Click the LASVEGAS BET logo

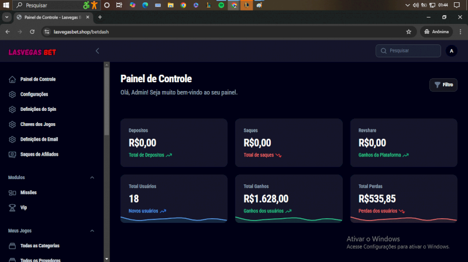(x=32, y=53)
